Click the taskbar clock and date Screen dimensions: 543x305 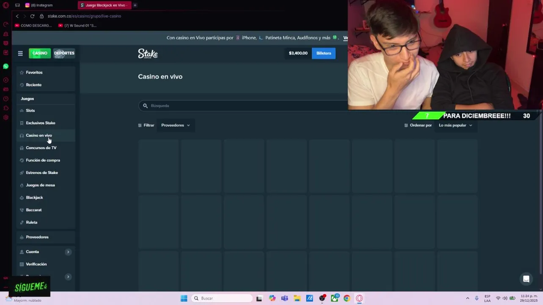point(529,298)
